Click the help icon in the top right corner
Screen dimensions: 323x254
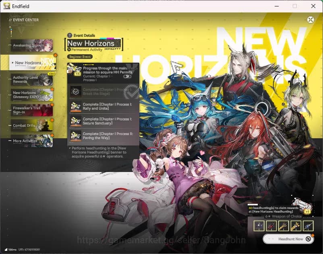[x=310, y=19]
